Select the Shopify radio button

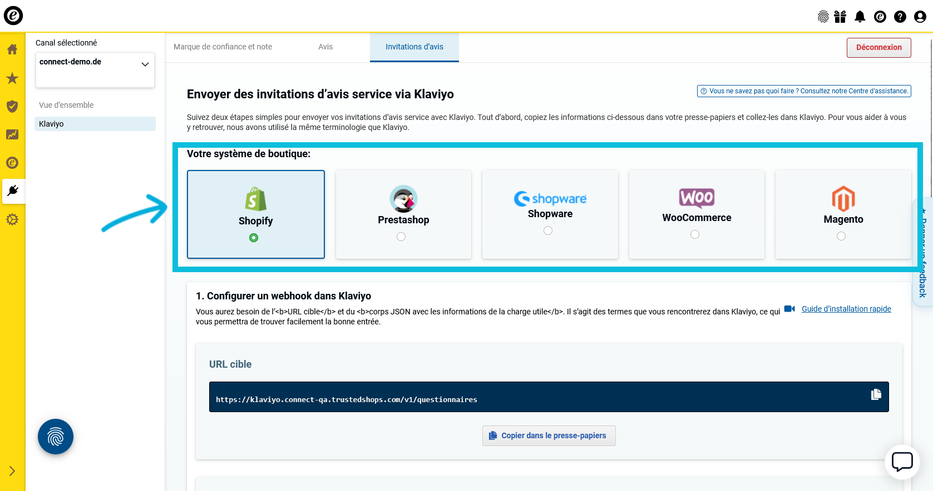254,238
